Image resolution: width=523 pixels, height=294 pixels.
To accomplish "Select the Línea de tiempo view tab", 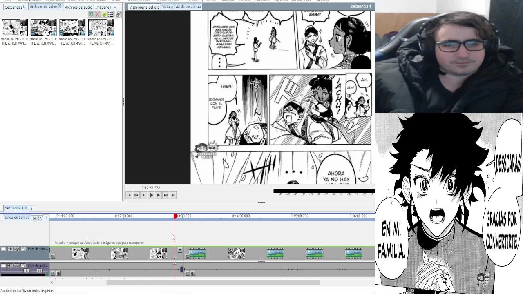I will 17,218.
